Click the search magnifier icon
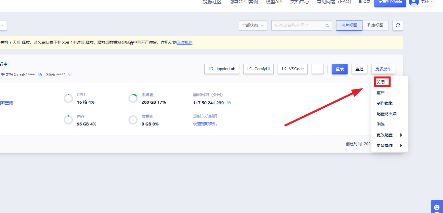443x213 pixels. [x=327, y=25]
